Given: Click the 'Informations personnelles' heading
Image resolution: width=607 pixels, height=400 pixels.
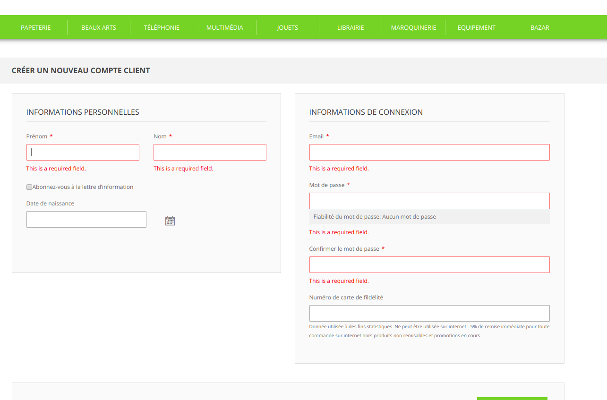Looking at the screenshot, I should (83, 112).
